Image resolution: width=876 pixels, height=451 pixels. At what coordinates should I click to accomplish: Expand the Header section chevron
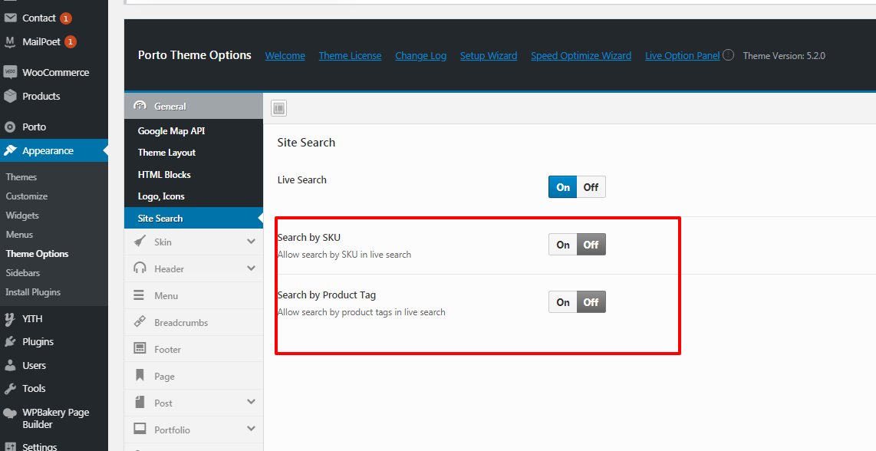coord(251,268)
